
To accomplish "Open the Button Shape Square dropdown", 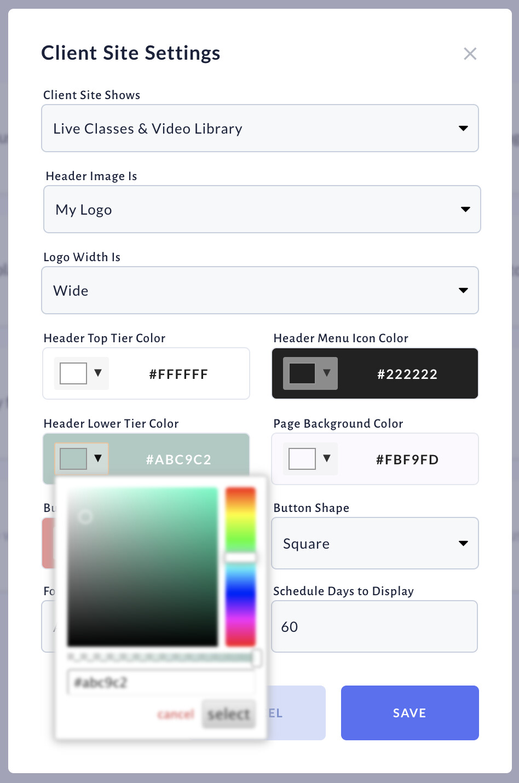I will pyautogui.click(x=375, y=543).
